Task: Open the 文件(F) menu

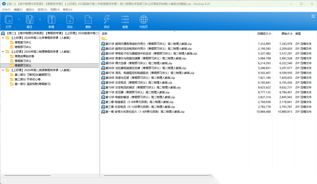Action: coord(6,10)
